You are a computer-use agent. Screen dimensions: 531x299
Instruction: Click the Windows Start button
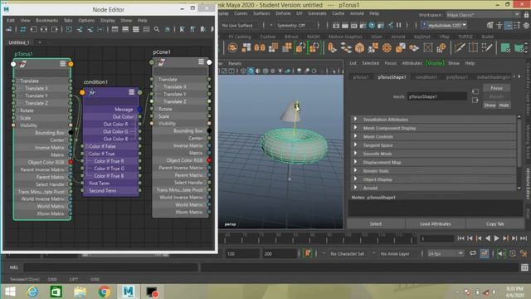click(10, 292)
